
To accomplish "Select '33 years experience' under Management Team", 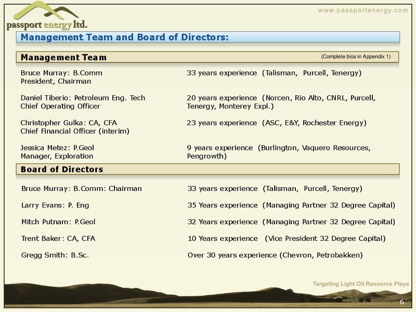I will [x=222, y=73].
